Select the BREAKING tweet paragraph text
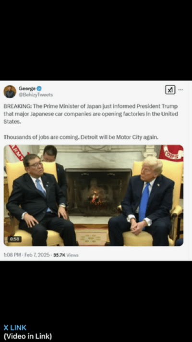 [91, 114]
